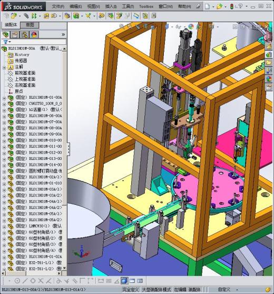Viewport: 274px width, 294px height.
Task: Expand the (固定) BL013H01M-01-00A component
Action: click(4, 98)
